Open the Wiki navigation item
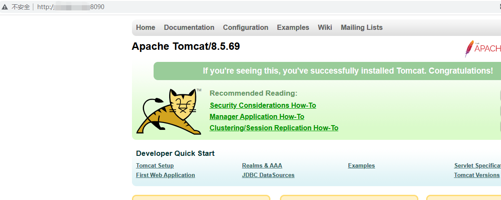Screen dimensions: 501x200 (x=325, y=27)
